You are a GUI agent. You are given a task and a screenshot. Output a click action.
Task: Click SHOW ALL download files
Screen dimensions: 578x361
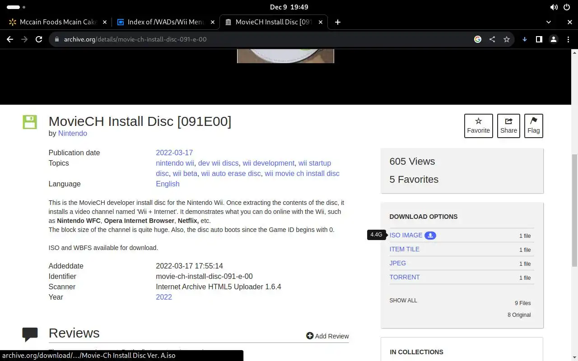click(403, 301)
